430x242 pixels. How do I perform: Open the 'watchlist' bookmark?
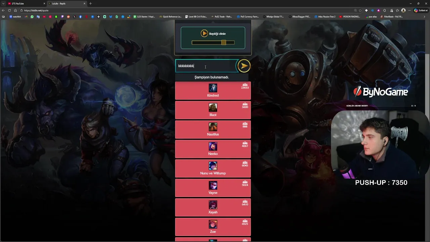tap(15, 16)
